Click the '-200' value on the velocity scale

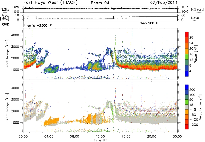[x=193, y=125]
